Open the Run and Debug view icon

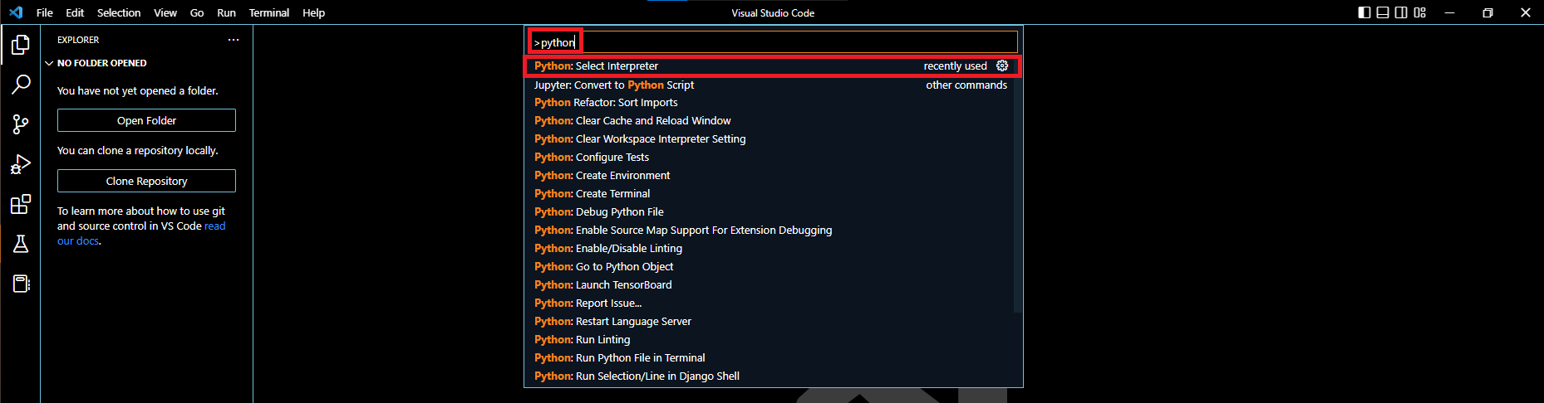click(x=21, y=164)
